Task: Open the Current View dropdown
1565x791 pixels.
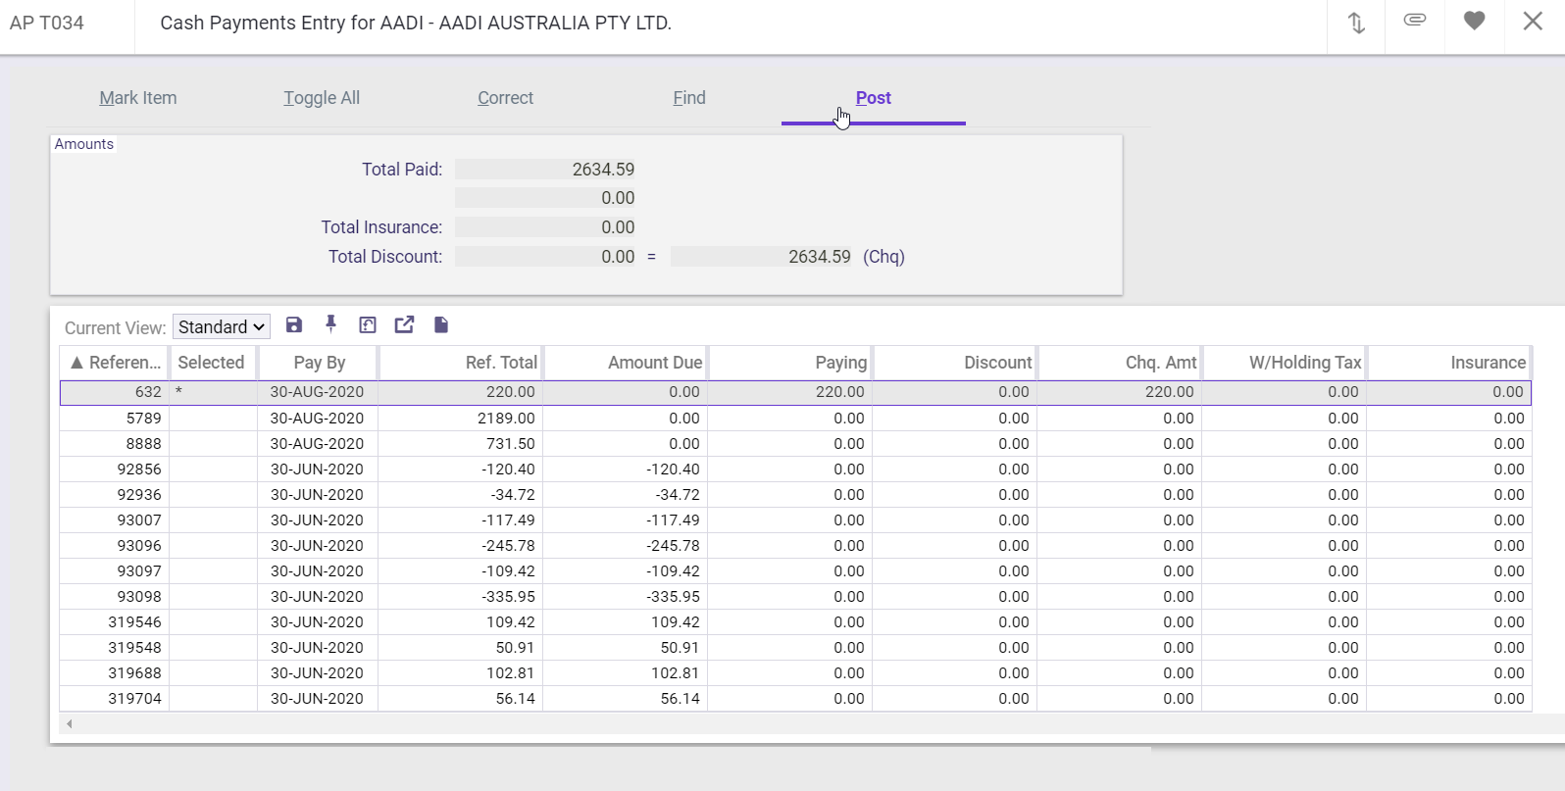Action: [x=222, y=327]
